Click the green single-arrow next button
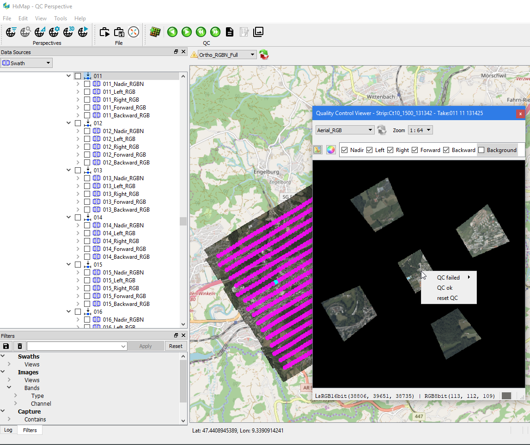The image size is (530, 445). coord(187,32)
